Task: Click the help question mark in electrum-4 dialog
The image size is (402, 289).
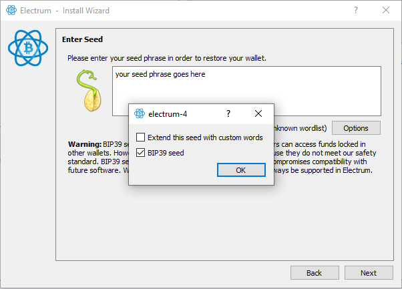Action: (228, 113)
